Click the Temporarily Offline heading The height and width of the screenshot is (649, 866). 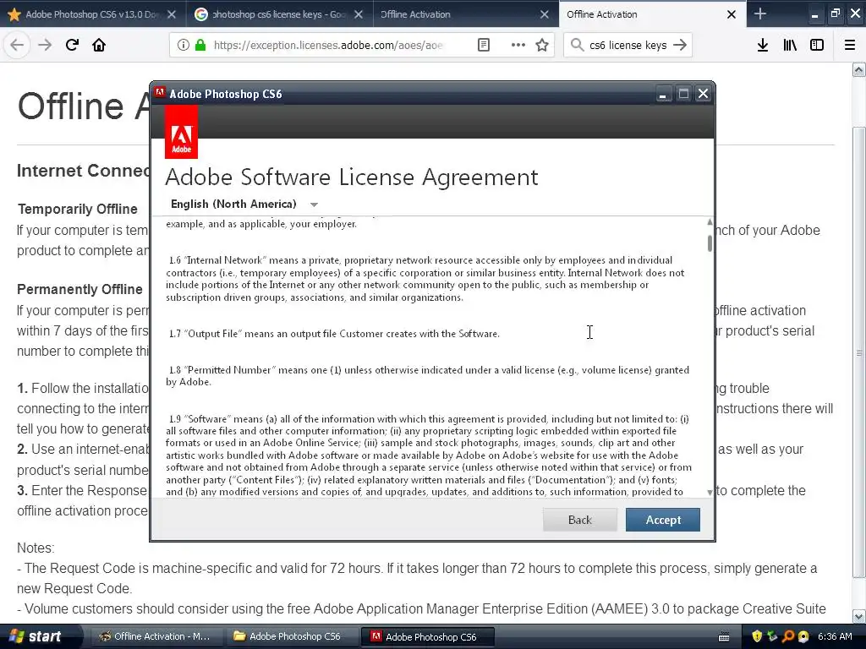77,210
